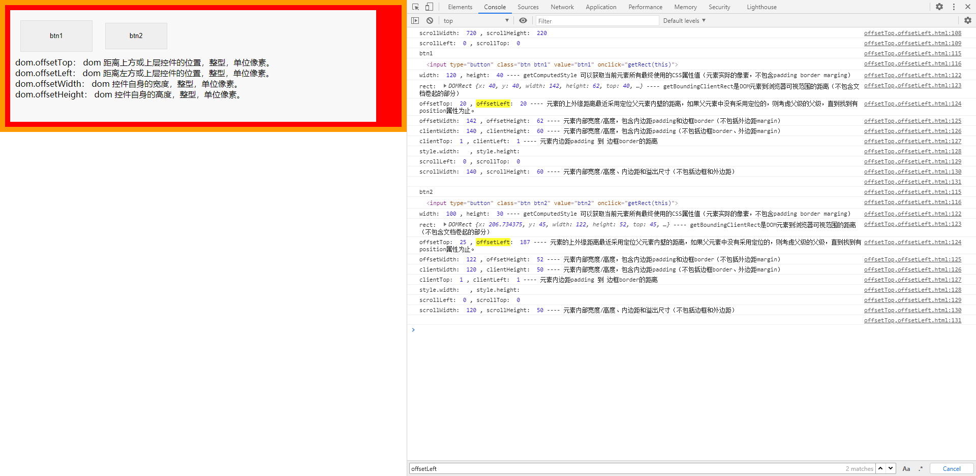Viewport: 976px width, 476px height.
Task: Click the btn2 button on the page
Action: click(x=136, y=36)
